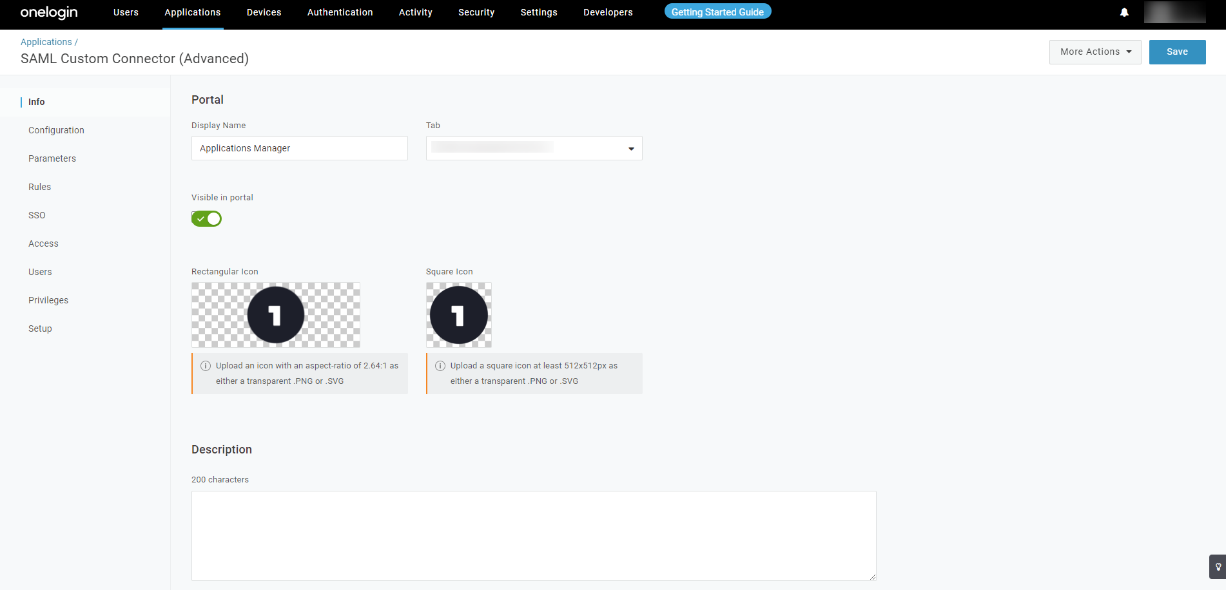The width and height of the screenshot is (1226, 590).
Task: Click the Display Name input field
Action: pos(299,148)
